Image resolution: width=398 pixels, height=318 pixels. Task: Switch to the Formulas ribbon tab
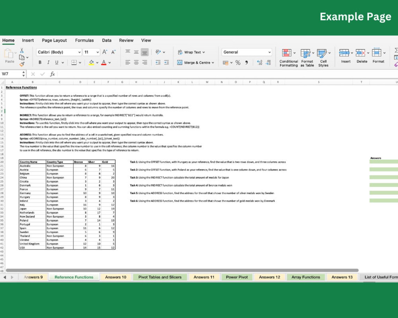click(x=84, y=40)
